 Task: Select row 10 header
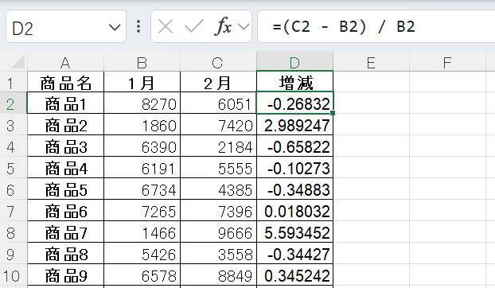[x=14, y=275]
